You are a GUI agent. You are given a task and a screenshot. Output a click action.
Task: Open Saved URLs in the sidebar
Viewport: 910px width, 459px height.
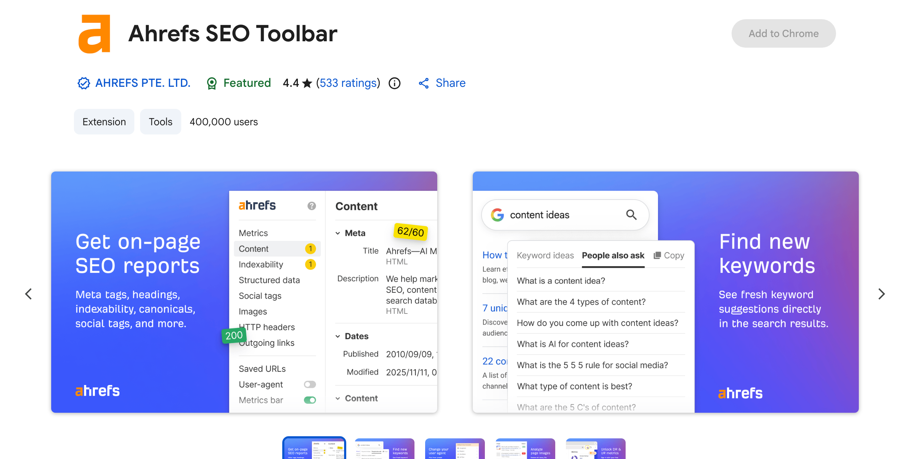262,369
